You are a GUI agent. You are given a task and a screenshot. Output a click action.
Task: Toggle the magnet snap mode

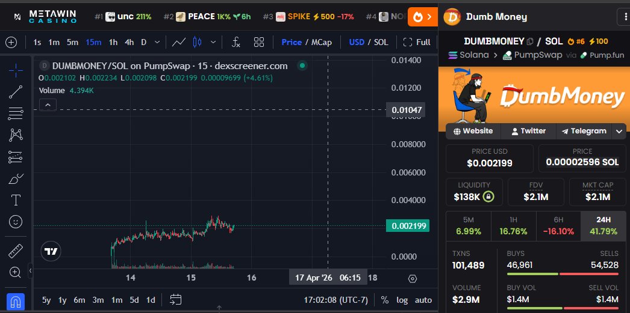coord(16,302)
